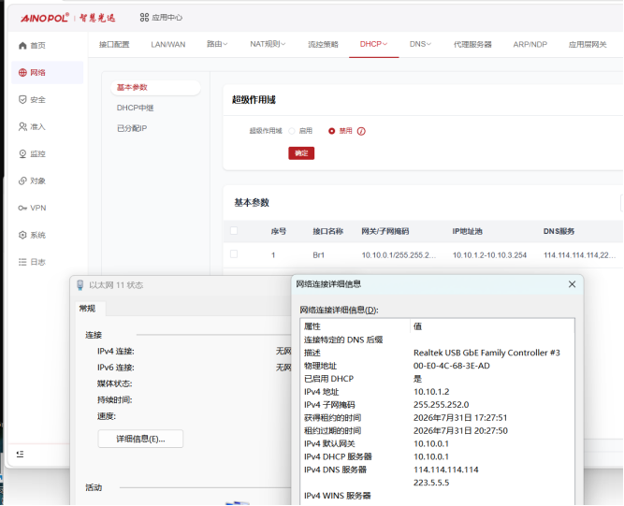This screenshot has width=624, height=506.
Task: Click the 10.10.1.2-10.10.3.254 IP pool cell
Action: coord(489,255)
